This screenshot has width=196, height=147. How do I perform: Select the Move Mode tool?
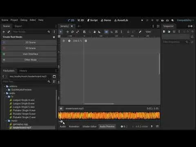click(67, 32)
